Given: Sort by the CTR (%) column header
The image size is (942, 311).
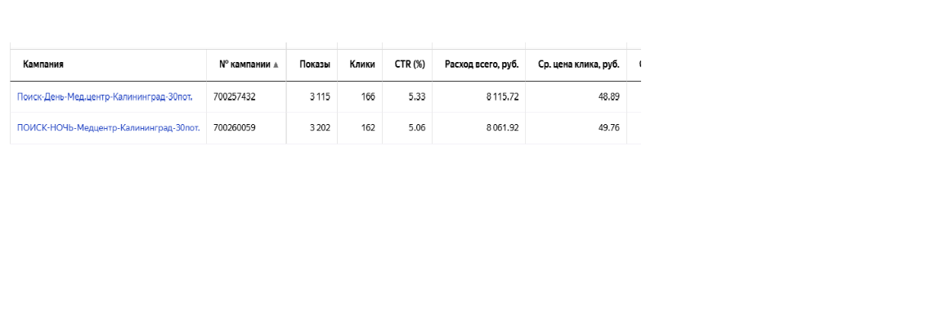Looking at the screenshot, I should click(410, 64).
